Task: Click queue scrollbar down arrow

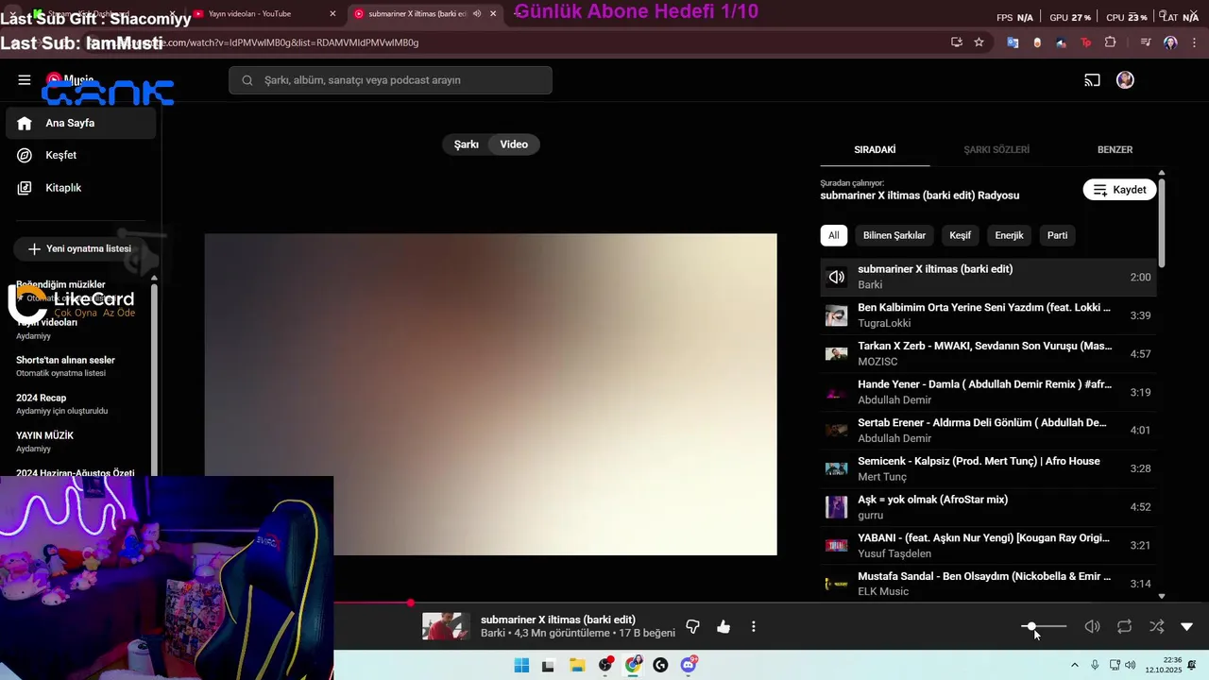Action: click(1161, 597)
